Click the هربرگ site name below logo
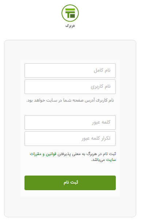Screen dimensions: 141x222 pos(70,26)
